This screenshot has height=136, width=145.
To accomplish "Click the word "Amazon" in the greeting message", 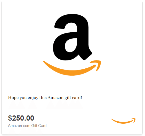I will (x=55, y=97).
